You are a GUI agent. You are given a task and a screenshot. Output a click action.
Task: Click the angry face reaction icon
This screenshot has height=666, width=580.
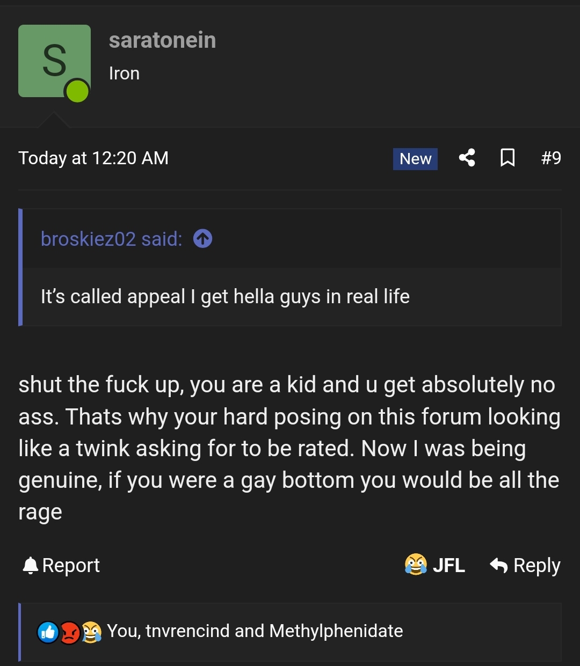pos(69,632)
